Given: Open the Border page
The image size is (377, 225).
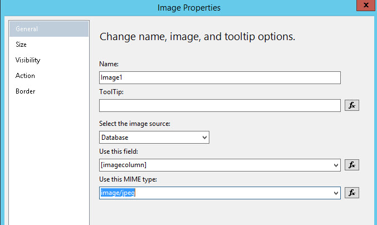Looking at the screenshot, I should tap(26, 91).
